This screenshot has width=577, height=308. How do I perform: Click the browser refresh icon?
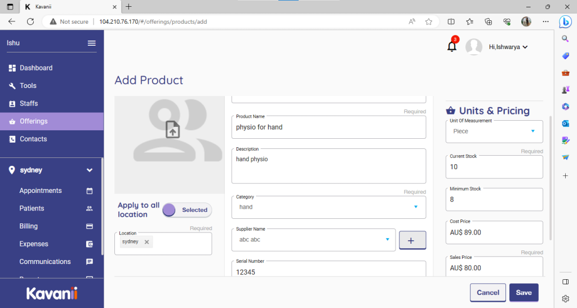point(30,21)
